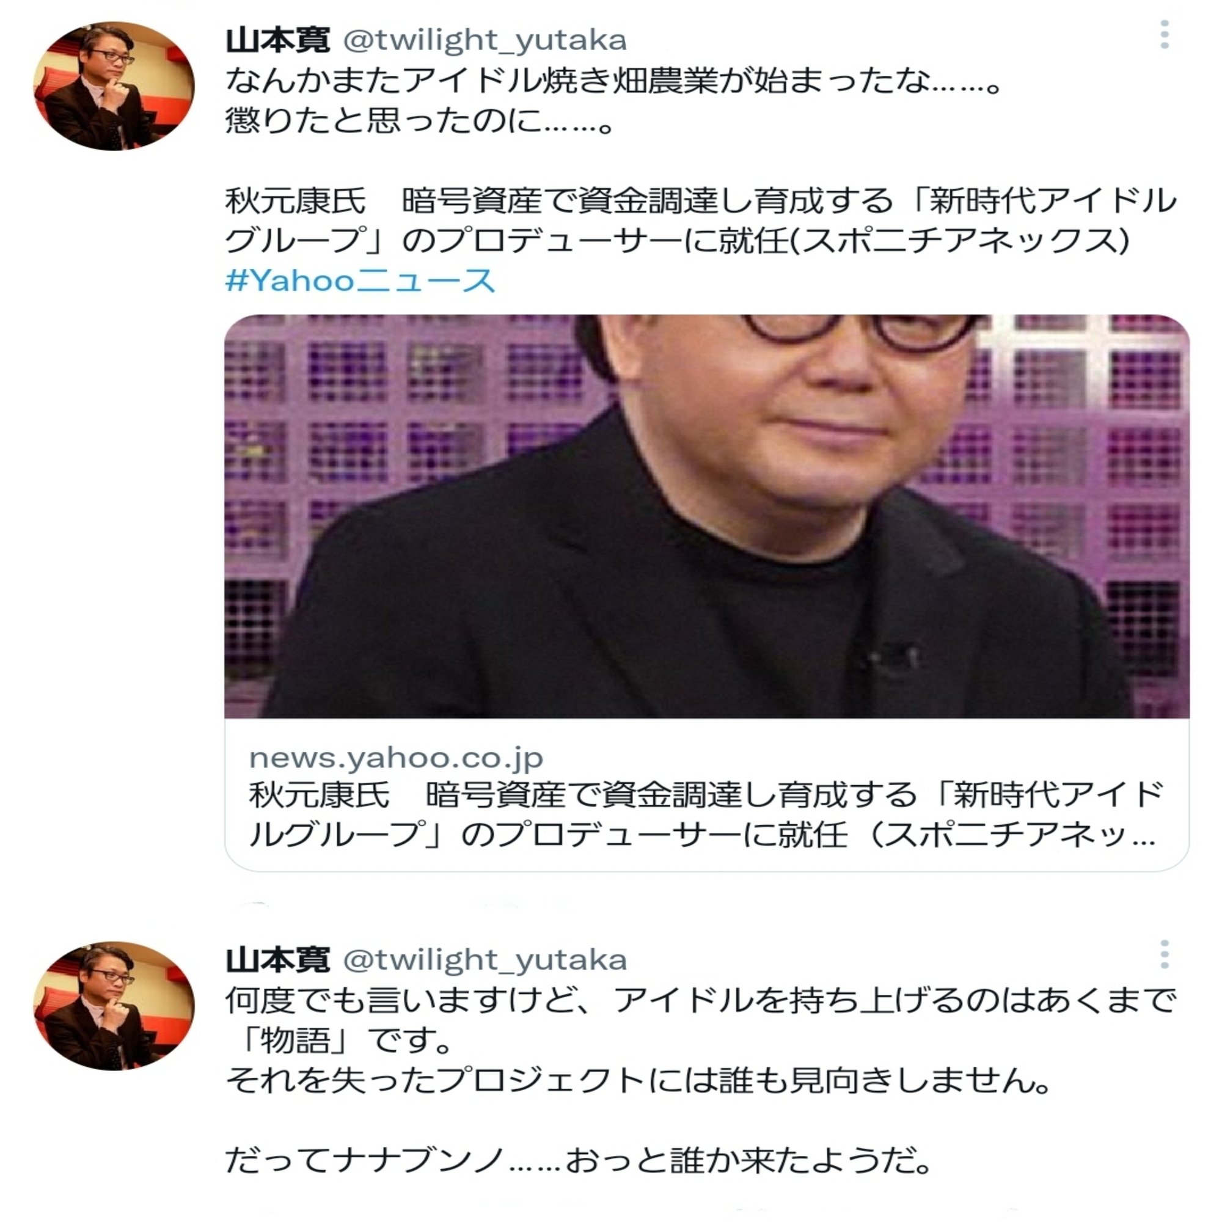
Task: Open the second tweet's three-dot more menu
Action: (1164, 954)
